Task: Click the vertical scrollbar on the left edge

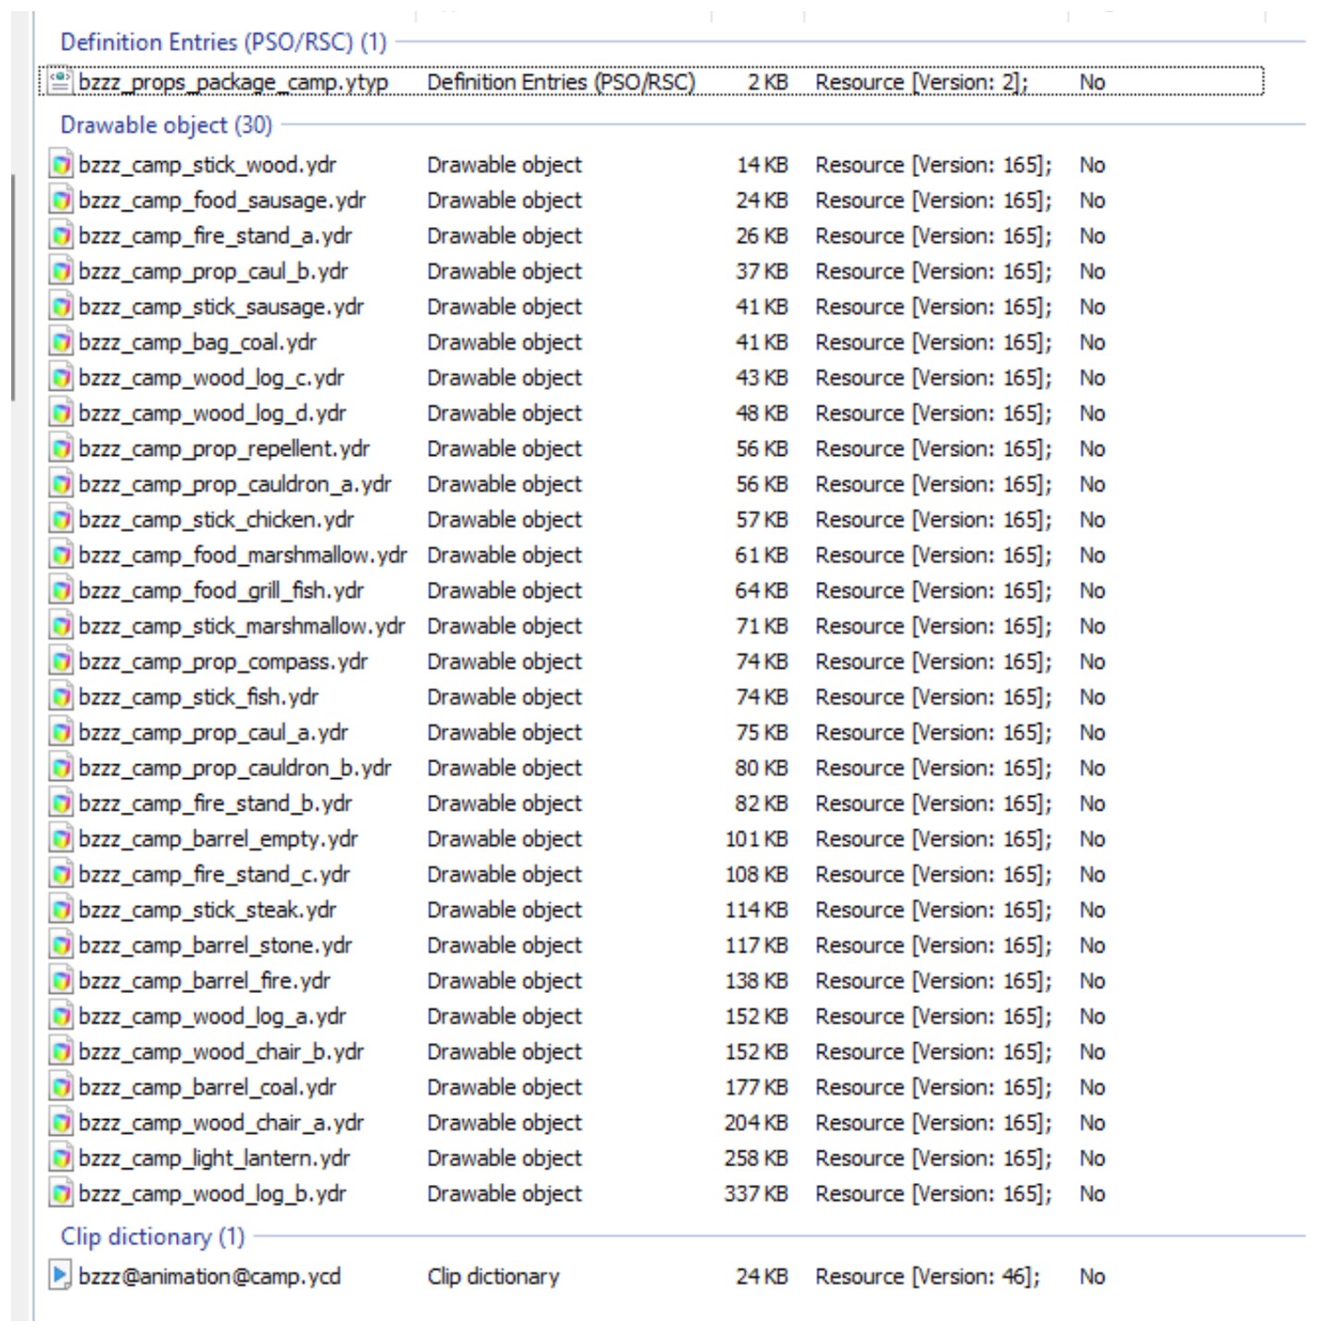Action: pyautogui.click(x=13, y=287)
